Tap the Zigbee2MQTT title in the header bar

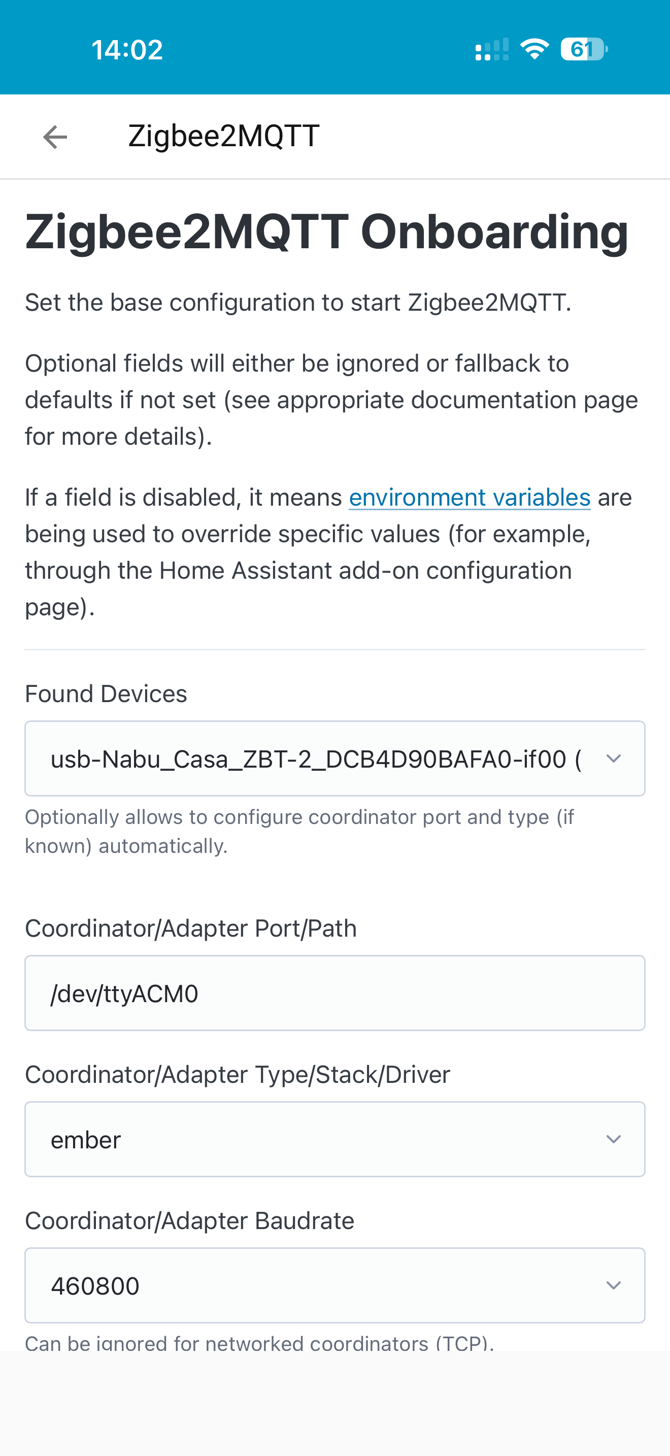tap(224, 136)
